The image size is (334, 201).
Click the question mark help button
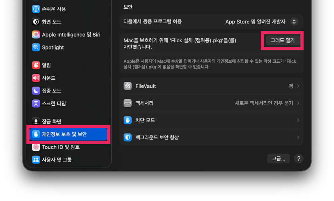click(299, 159)
